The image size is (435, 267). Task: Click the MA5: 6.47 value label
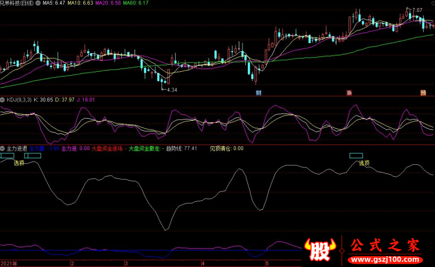(x=54, y=3)
